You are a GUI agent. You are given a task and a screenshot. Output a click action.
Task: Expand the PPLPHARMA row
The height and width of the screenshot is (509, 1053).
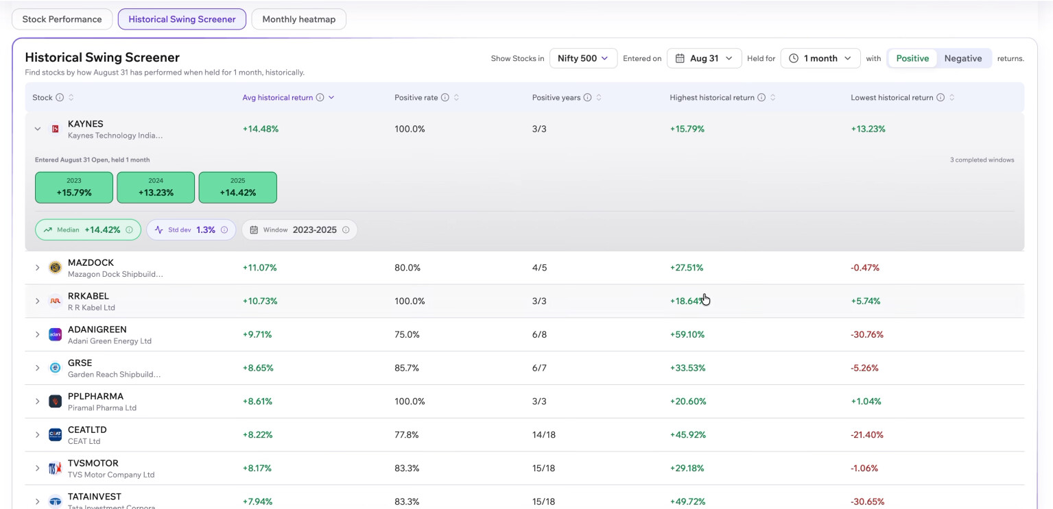point(38,401)
